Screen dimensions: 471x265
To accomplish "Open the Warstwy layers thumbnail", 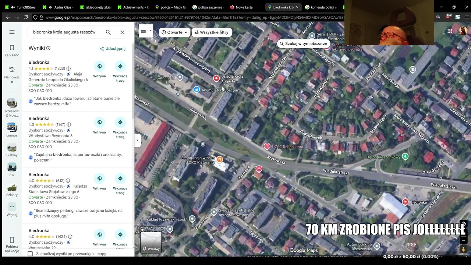I will pos(151,242).
